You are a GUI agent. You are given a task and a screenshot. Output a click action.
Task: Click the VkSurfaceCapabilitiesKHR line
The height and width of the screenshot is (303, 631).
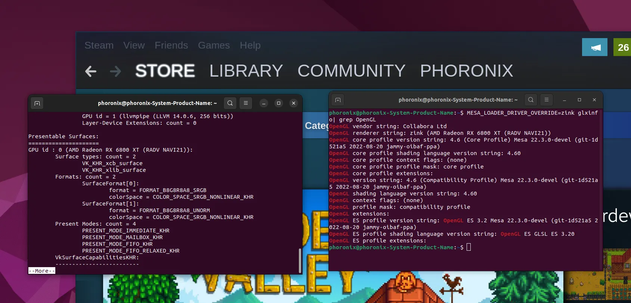[97, 257]
